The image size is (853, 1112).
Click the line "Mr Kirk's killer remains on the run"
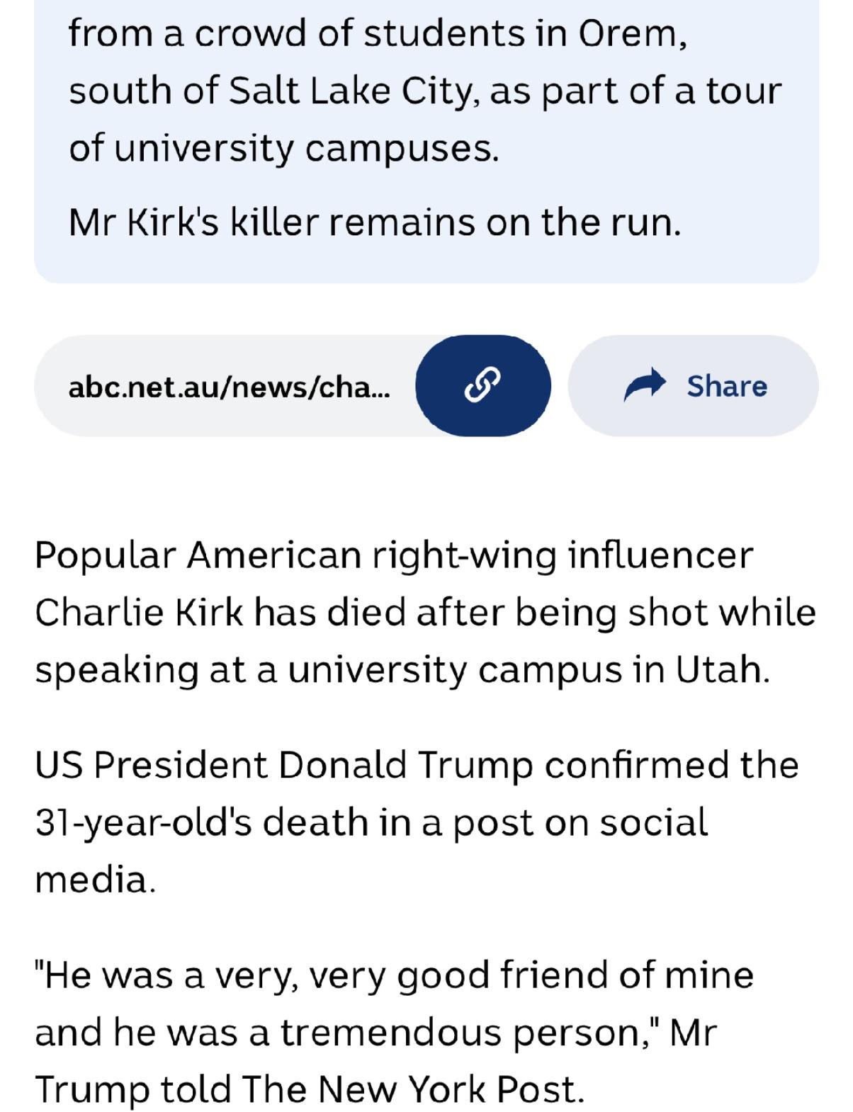tap(375, 222)
